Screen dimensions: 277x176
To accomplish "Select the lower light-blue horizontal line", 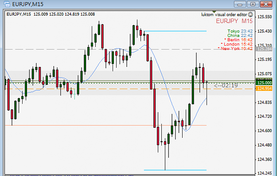I will coord(175,170).
